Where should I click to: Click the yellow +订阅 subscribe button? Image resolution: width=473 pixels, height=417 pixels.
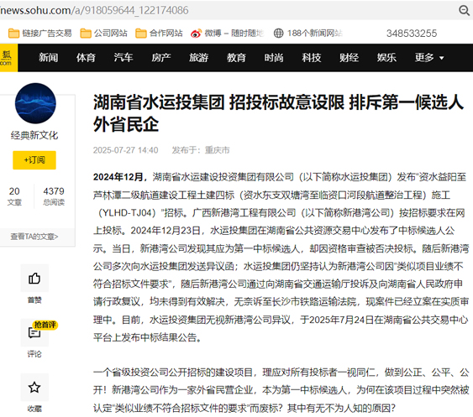click(x=34, y=160)
